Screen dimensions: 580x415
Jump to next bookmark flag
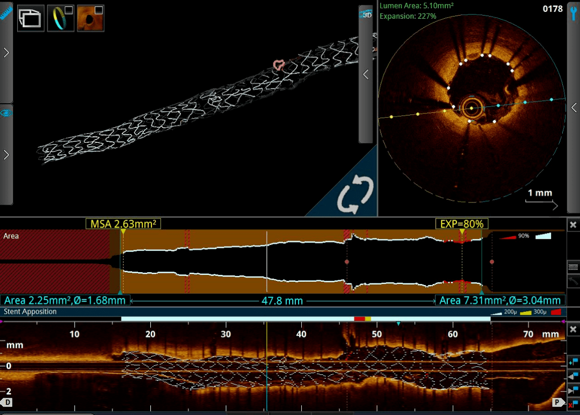tap(573, 389)
